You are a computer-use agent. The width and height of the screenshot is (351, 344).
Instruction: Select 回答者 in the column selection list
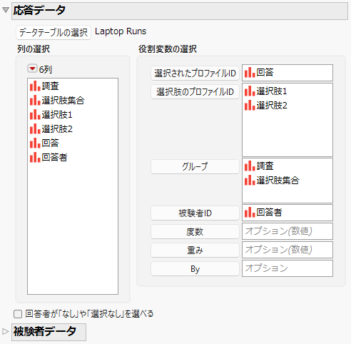pos(73,157)
